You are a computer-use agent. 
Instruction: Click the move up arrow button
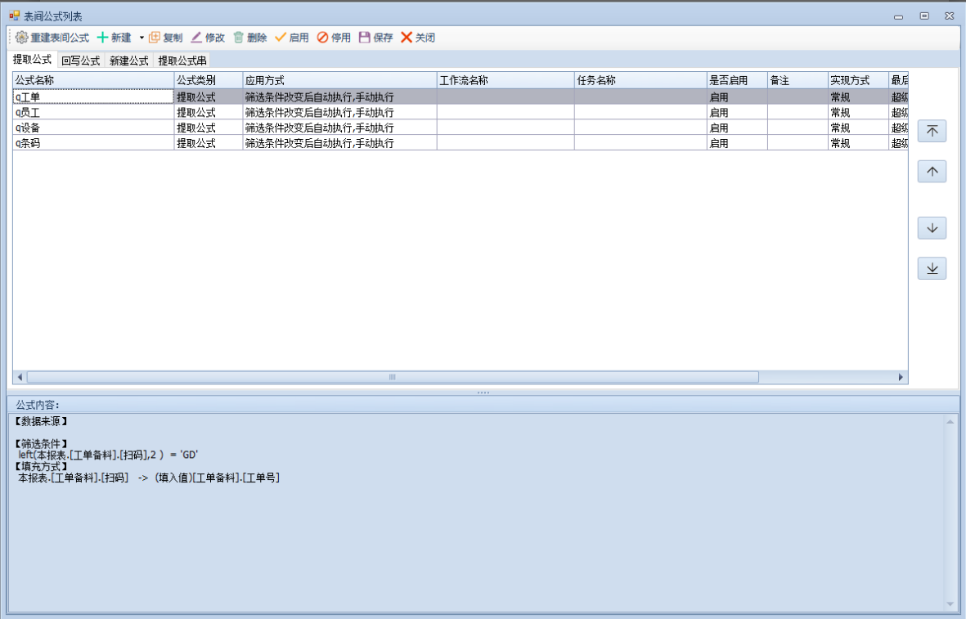click(932, 172)
